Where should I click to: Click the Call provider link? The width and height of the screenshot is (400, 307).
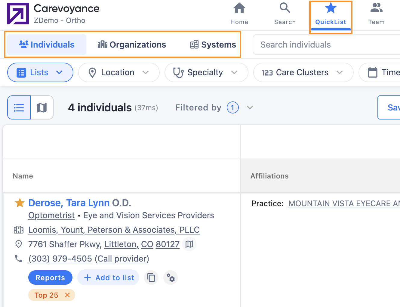(122, 259)
